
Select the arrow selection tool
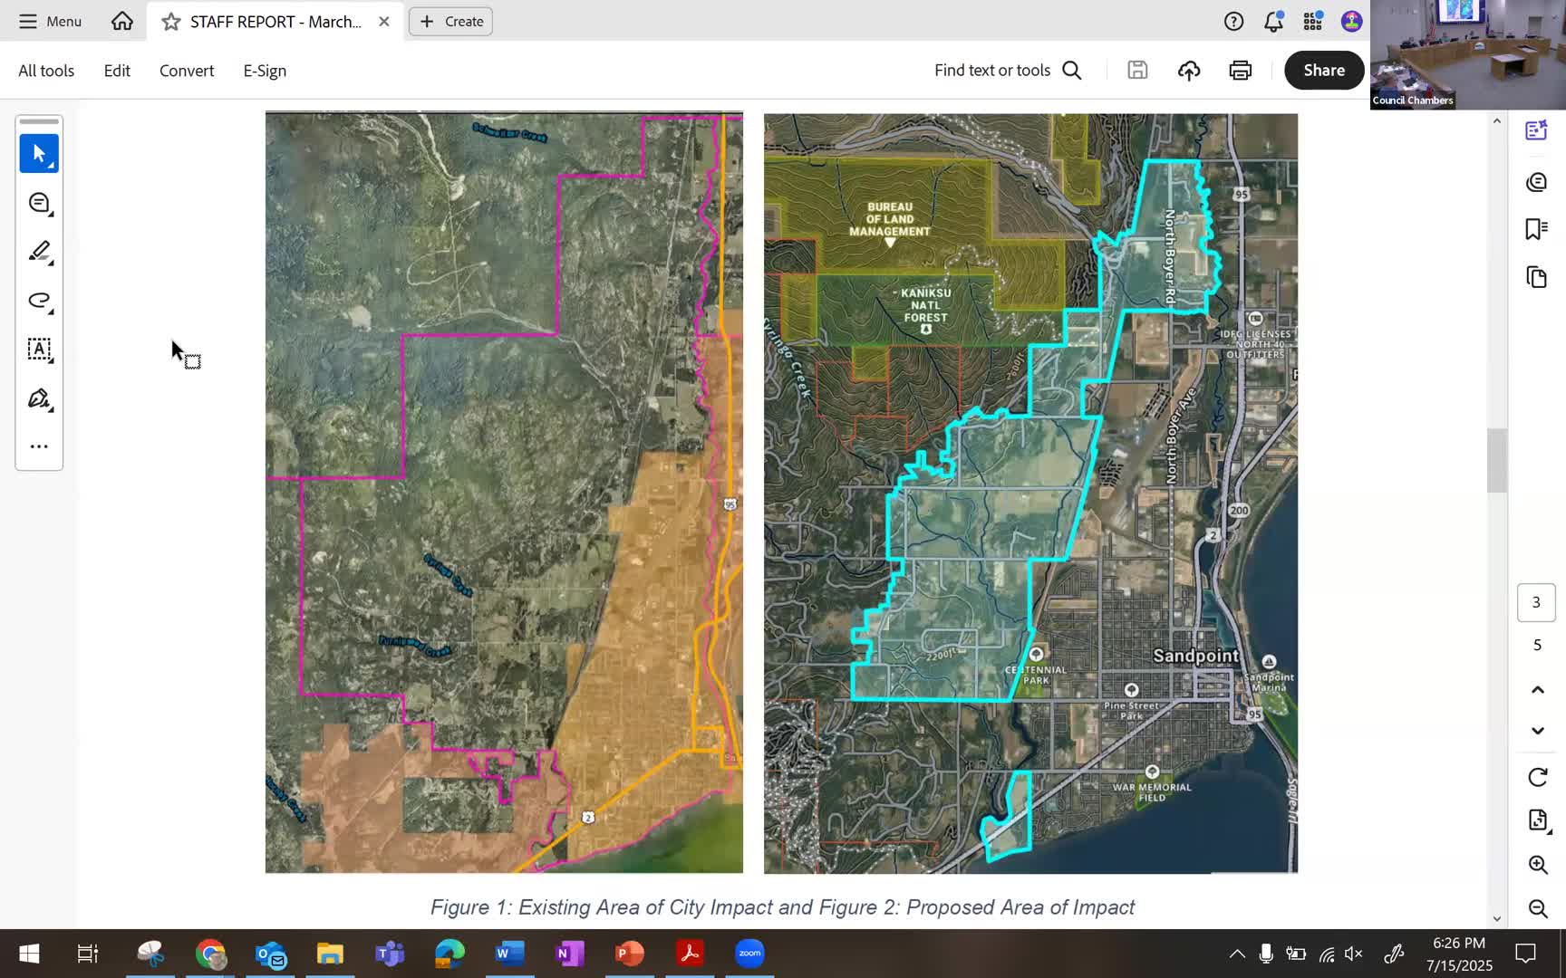click(x=39, y=154)
